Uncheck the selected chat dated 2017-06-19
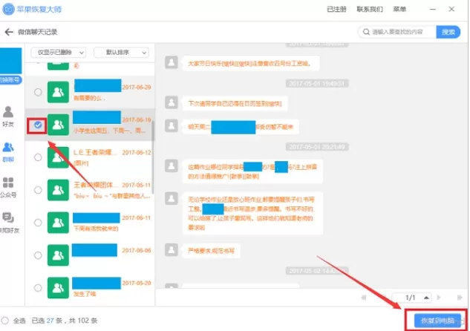This screenshot has width=470, height=331. [x=38, y=125]
